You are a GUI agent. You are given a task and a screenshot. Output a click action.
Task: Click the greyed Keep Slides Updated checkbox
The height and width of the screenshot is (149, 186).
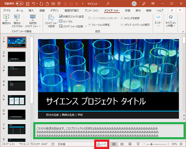click(89, 18)
